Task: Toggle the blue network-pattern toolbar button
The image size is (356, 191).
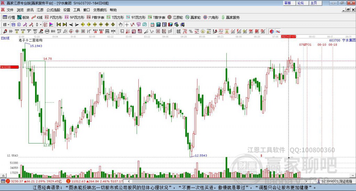Action: (x=14, y=25)
